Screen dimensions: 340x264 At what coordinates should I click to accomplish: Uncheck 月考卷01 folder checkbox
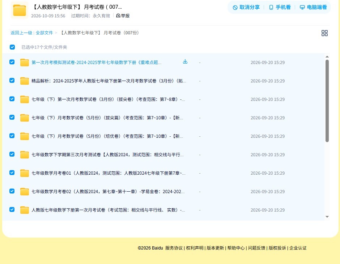(x=12, y=173)
